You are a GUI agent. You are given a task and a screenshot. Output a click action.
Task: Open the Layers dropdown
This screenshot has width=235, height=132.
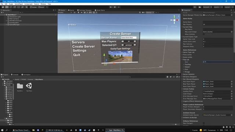tap(218, 7)
